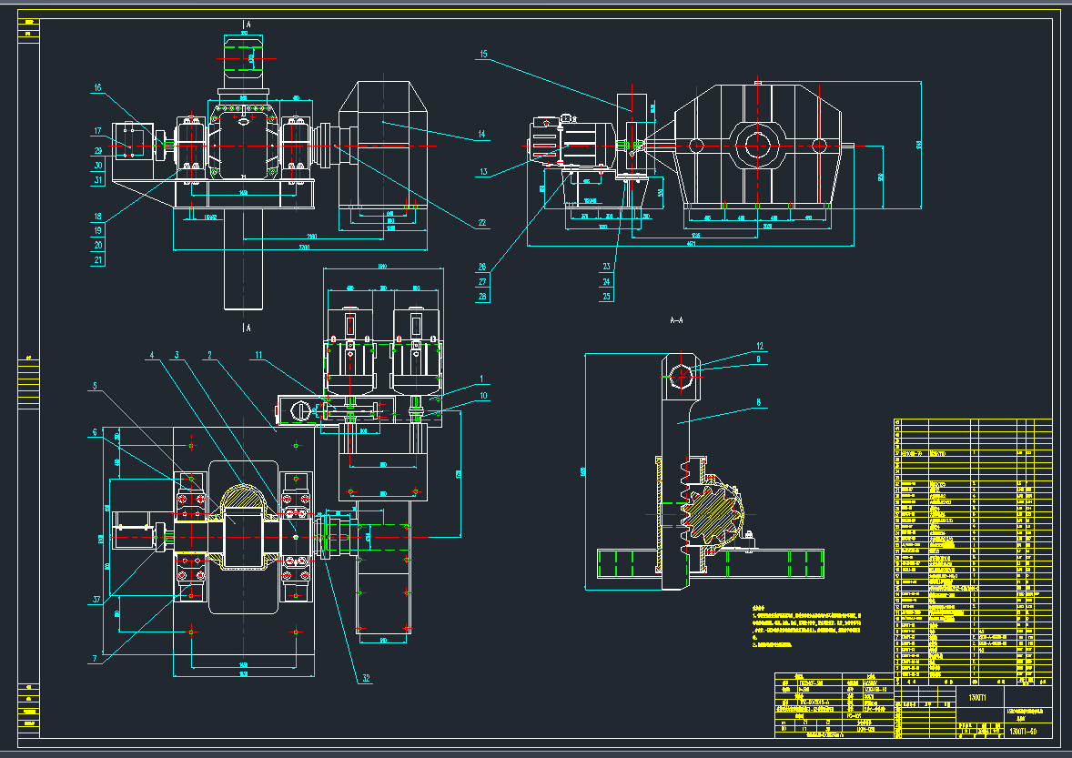Click part callout number 13
This screenshot has height=758, width=1072.
(483, 171)
